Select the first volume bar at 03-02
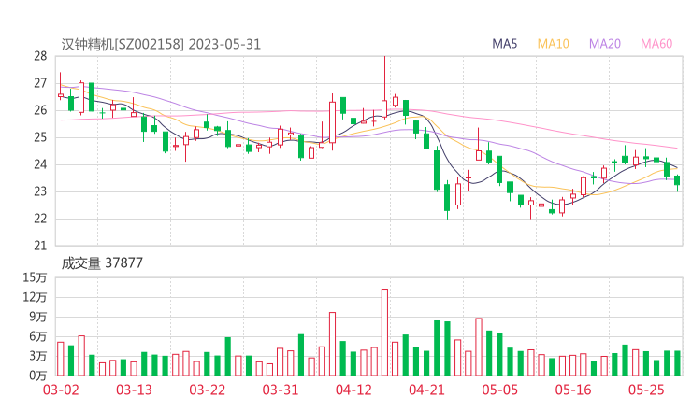The height and width of the screenshot is (411, 692). click(x=61, y=359)
